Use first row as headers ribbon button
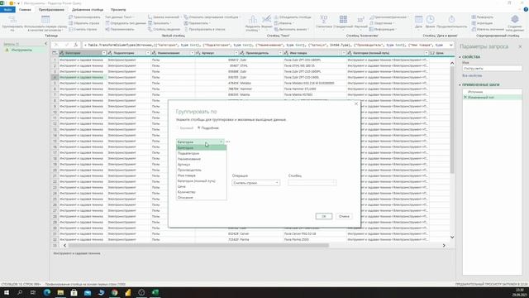The image size is (529, 298). pos(45,23)
